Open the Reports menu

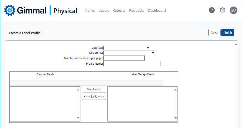(x=119, y=11)
